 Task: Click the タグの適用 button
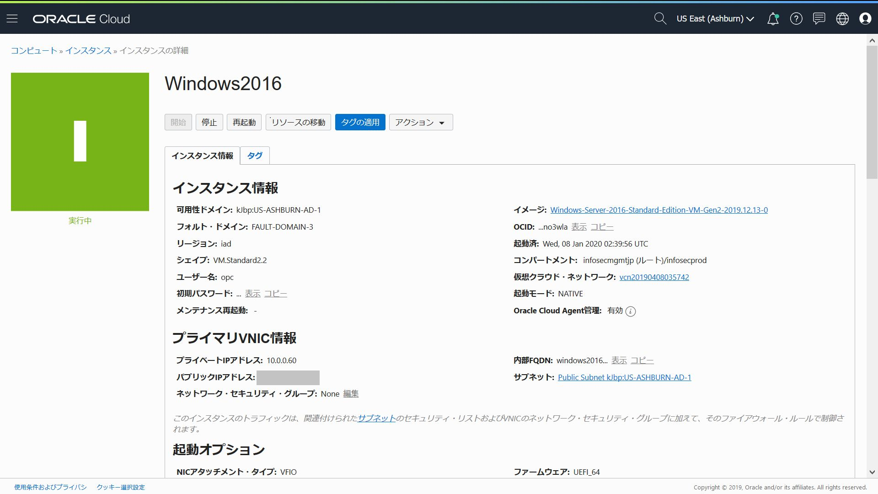[360, 122]
